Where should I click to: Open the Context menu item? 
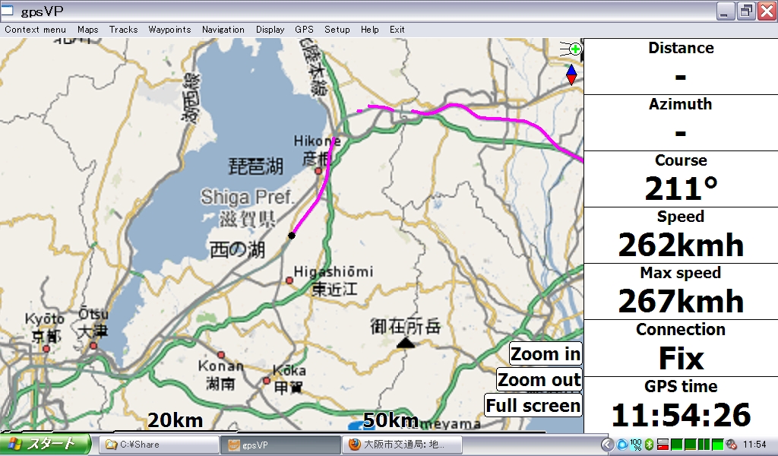pos(35,30)
